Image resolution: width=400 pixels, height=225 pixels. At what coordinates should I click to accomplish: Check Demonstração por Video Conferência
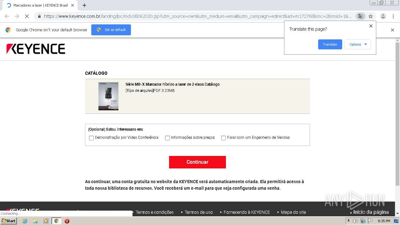(x=92, y=138)
